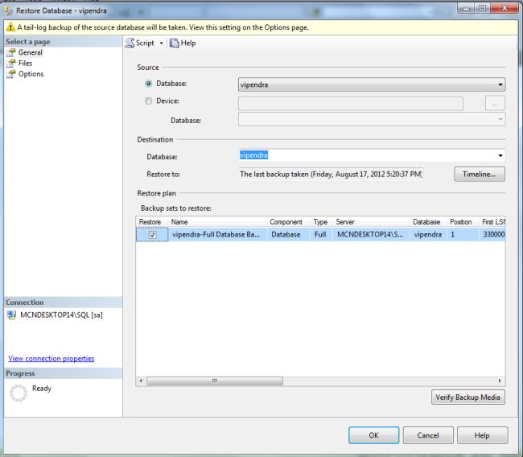Click the Database column header in grid
Viewport: 523px width, 457px height.
coord(426,222)
